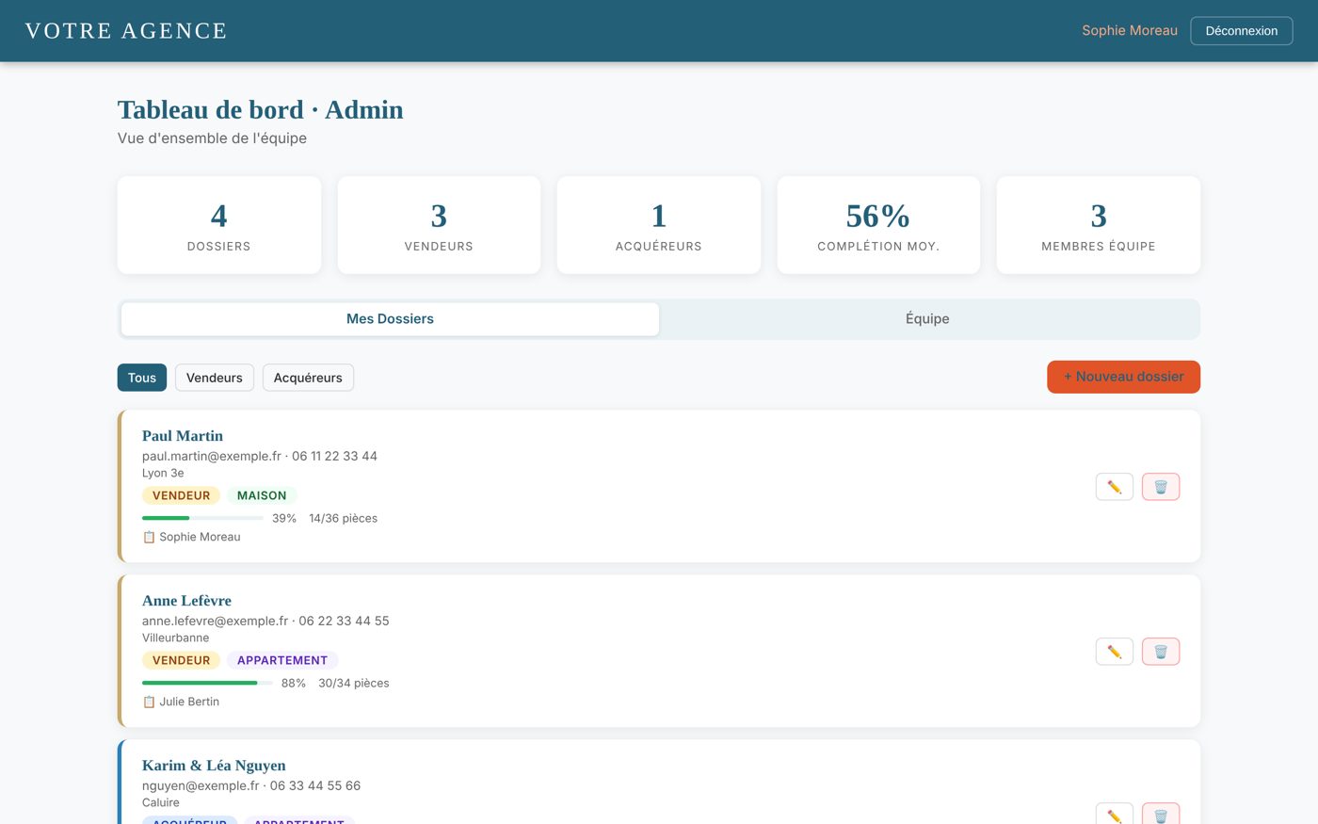The width and height of the screenshot is (1318, 824).
Task: Click the anne.lefevre@exemple.fr contact line
Action: pyautogui.click(x=265, y=621)
